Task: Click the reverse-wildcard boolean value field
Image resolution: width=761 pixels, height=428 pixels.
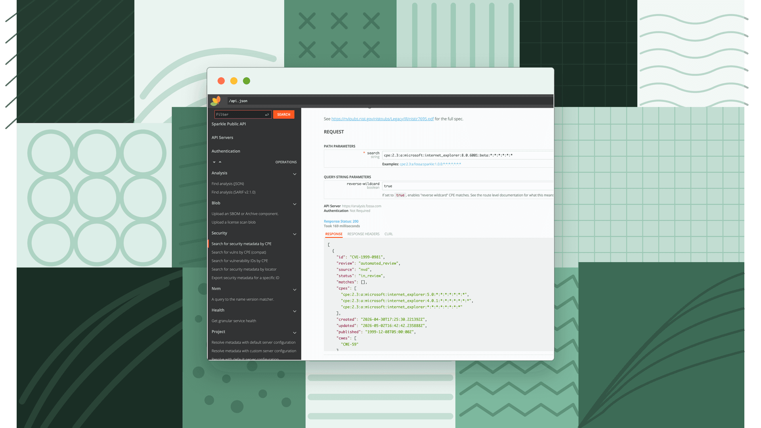Action: click(x=468, y=186)
